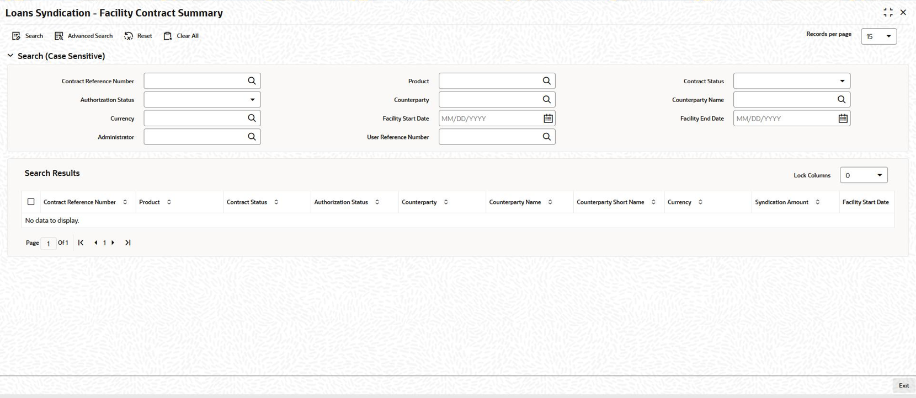The image size is (916, 398).
Task: Sort results by Syndication Amount column
Action: tap(818, 202)
